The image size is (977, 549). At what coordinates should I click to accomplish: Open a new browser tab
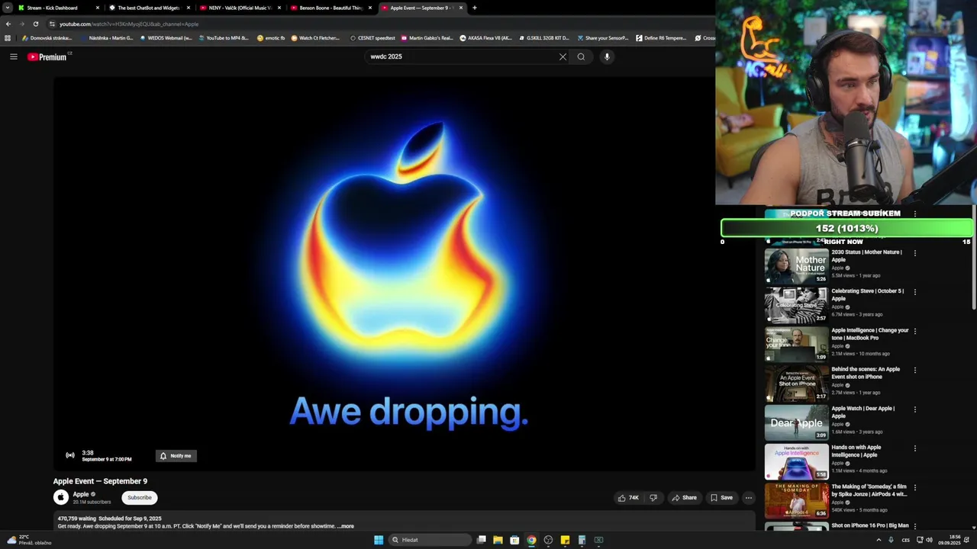(475, 8)
